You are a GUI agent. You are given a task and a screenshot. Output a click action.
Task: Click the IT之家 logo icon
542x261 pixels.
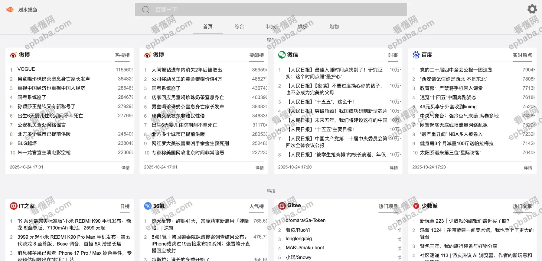[x=14, y=206]
